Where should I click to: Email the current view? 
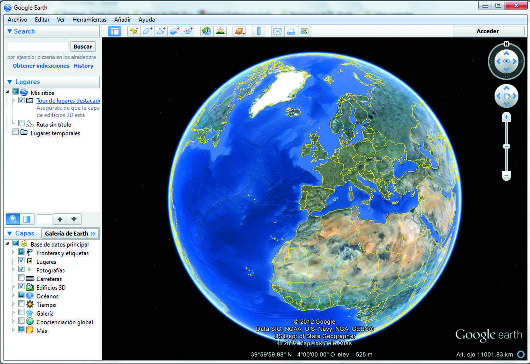[x=277, y=31]
